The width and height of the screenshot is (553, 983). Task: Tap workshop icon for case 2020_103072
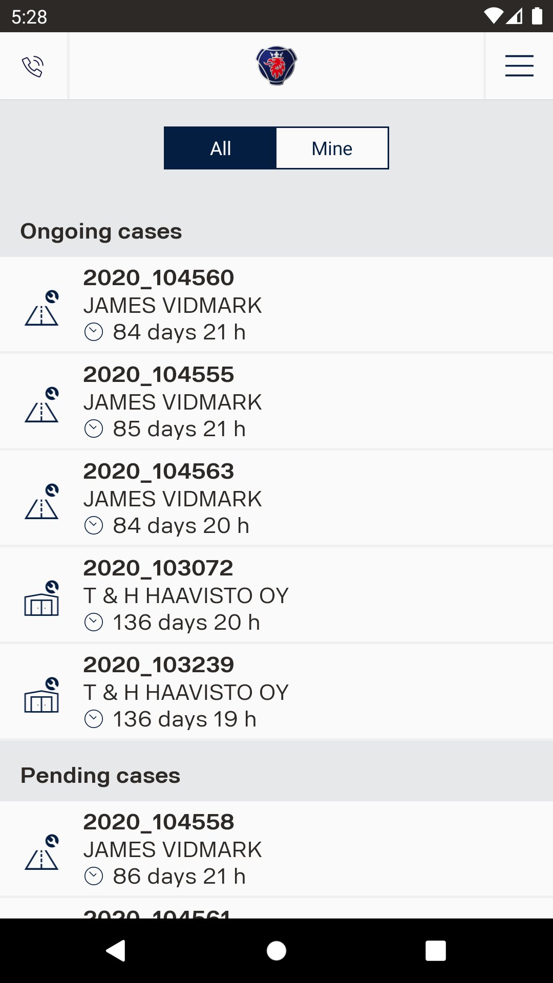click(42, 599)
